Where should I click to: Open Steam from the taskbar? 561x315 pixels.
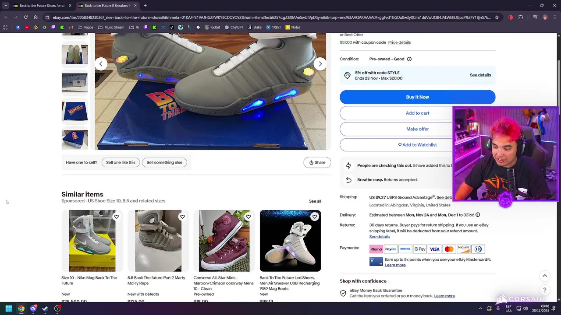click(45, 308)
